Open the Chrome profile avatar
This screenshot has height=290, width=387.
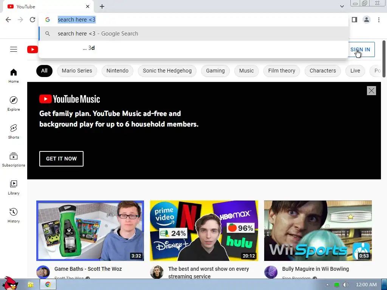(367, 20)
